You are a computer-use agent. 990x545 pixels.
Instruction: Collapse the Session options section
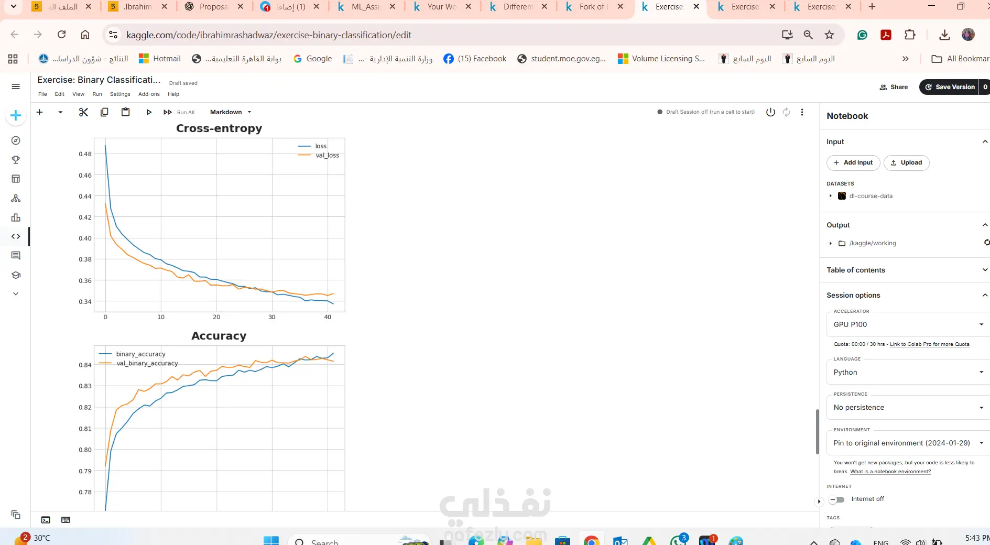[x=985, y=295]
